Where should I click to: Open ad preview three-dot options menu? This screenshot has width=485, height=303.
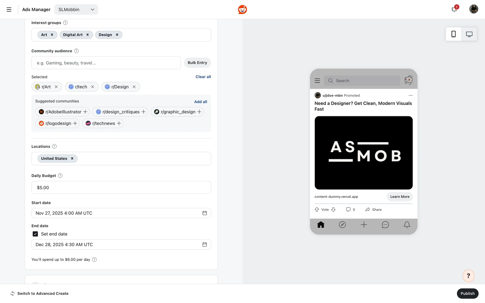pos(410,95)
